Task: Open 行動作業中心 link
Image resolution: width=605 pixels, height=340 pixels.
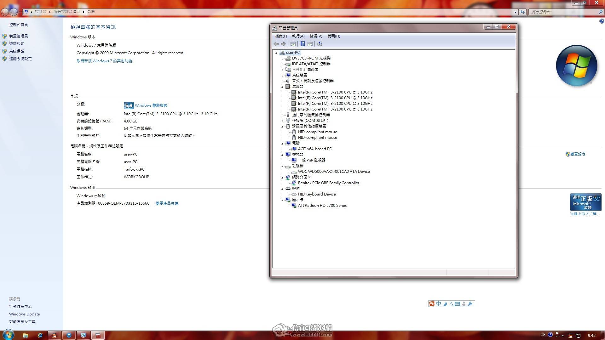Action: coord(20,307)
